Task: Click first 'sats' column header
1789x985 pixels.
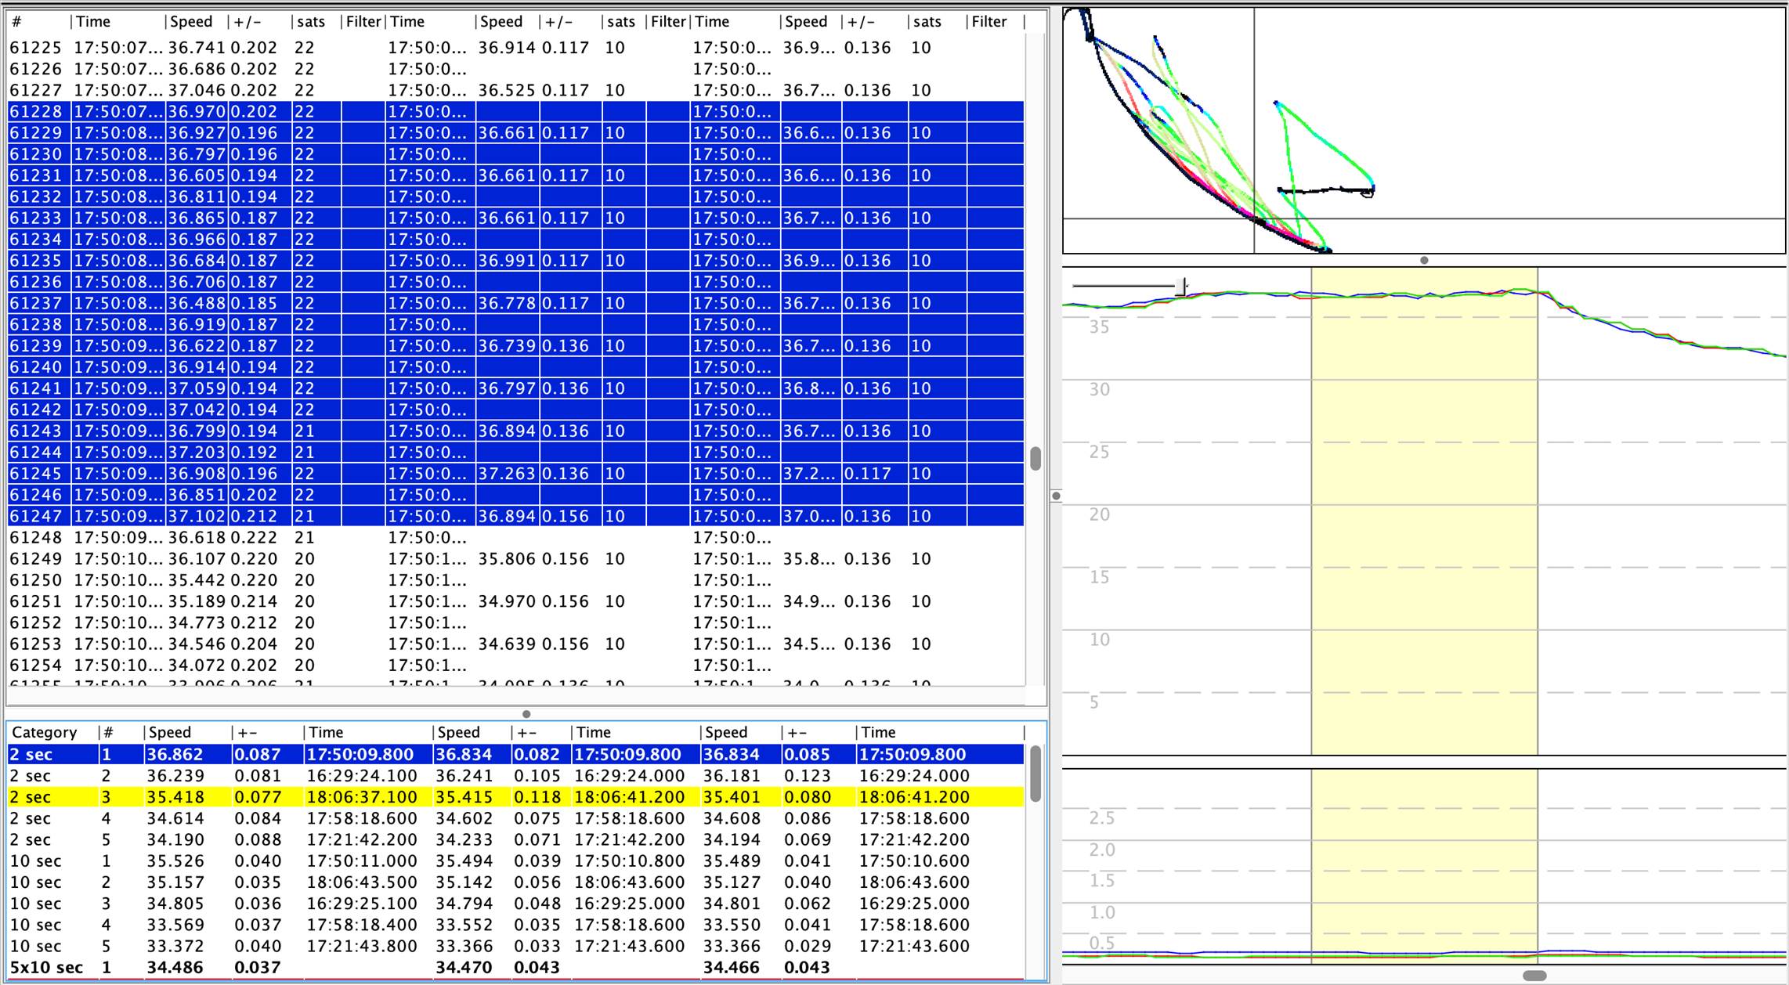Action: pos(311,22)
